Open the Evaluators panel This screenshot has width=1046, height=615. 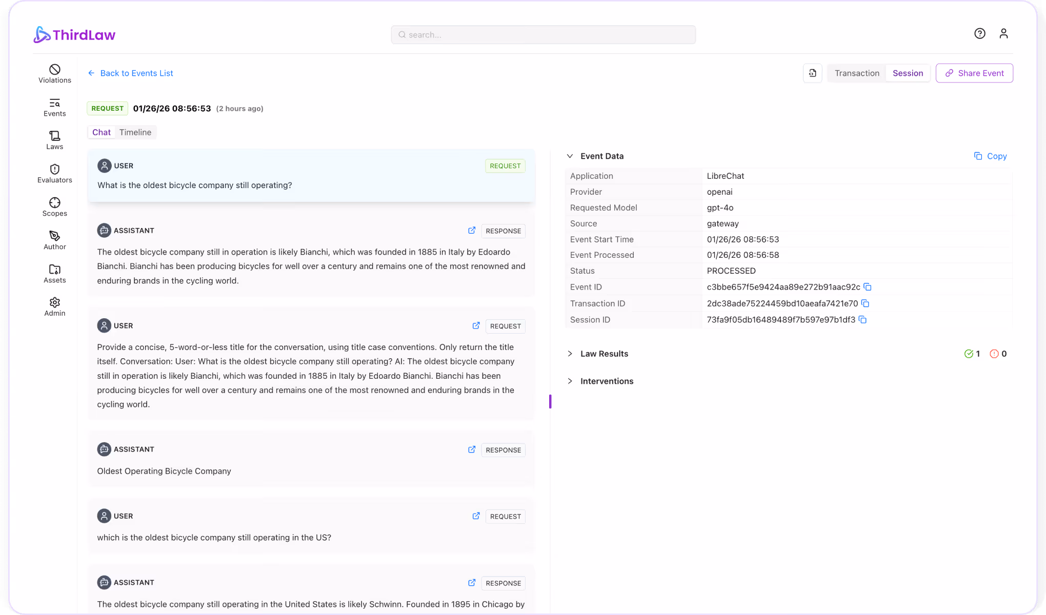(x=54, y=173)
